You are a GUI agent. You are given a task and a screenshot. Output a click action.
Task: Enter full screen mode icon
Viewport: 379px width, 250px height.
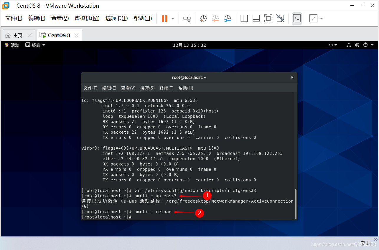pos(268,19)
